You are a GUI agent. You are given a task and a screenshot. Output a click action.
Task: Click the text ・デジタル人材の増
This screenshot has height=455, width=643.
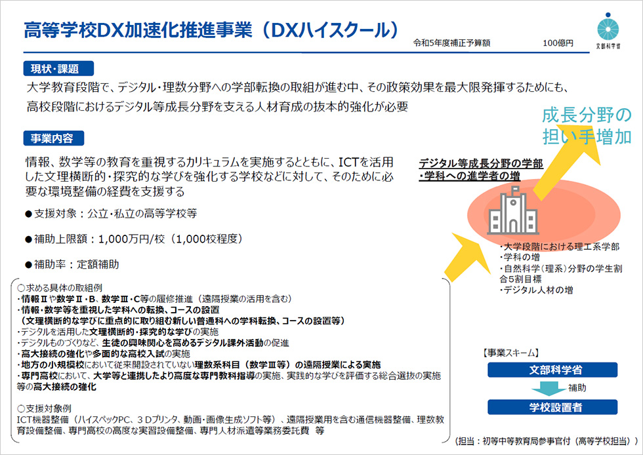[x=536, y=290]
